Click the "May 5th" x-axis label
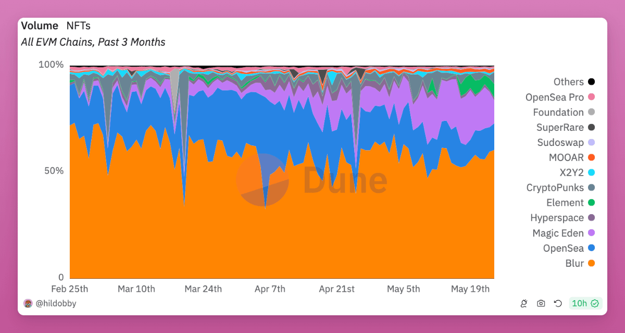The width and height of the screenshot is (625, 333). tap(404, 289)
